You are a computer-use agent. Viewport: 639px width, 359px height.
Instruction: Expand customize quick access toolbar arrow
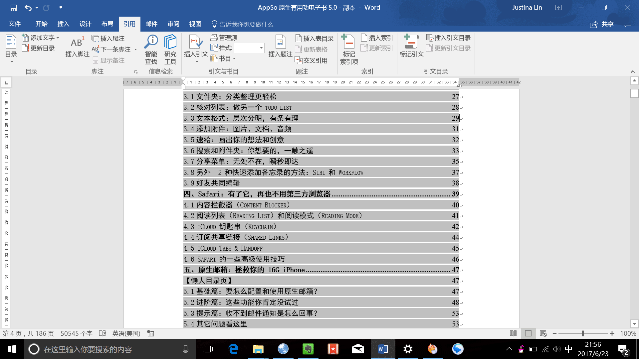point(61,8)
